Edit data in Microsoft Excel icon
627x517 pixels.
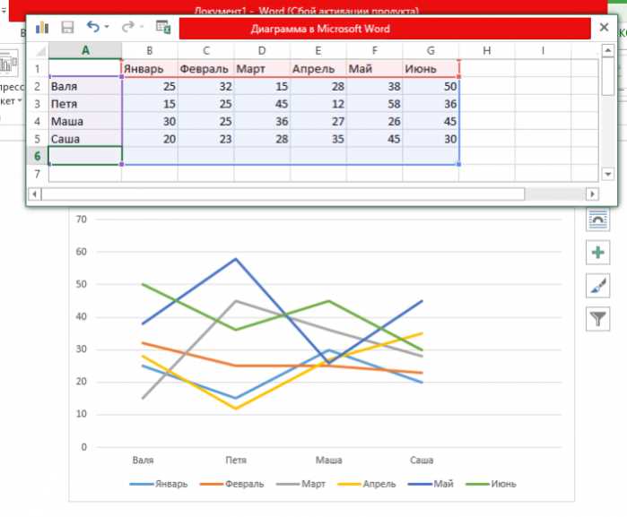(x=163, y=27)
